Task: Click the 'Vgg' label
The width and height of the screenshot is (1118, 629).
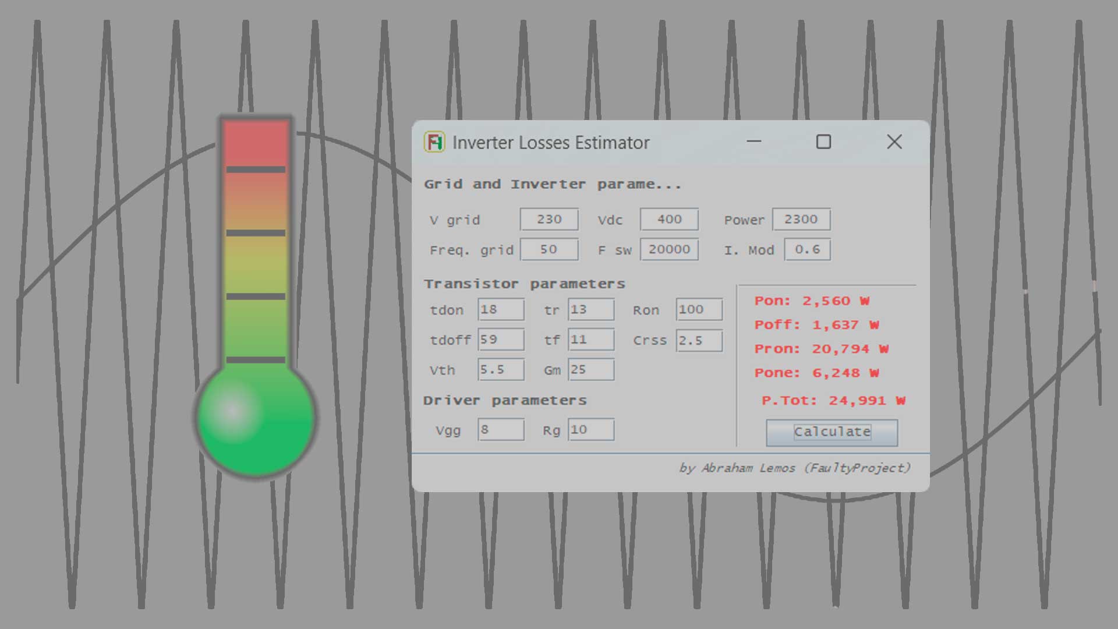Action: click(x=448, y=431)
